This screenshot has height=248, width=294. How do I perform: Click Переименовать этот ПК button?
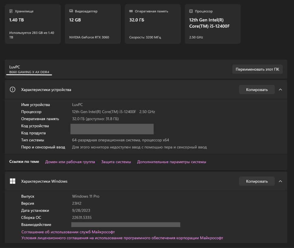pos(258,69)
